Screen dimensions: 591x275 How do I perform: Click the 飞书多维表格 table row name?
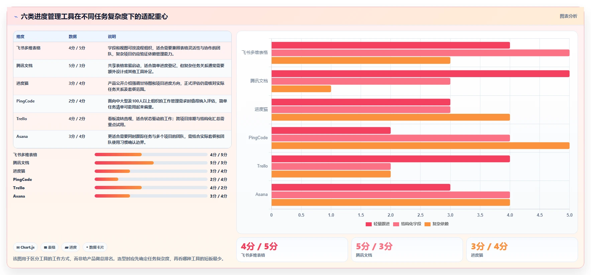(x=28, y=48)
